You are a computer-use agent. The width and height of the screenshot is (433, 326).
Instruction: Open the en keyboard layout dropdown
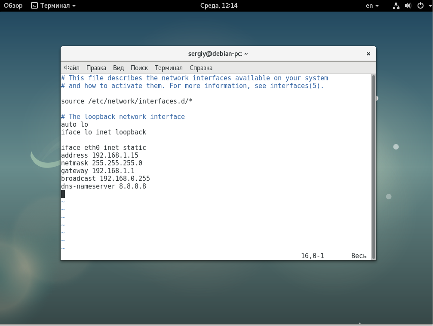pyautogui.click(x=372, y=6)
